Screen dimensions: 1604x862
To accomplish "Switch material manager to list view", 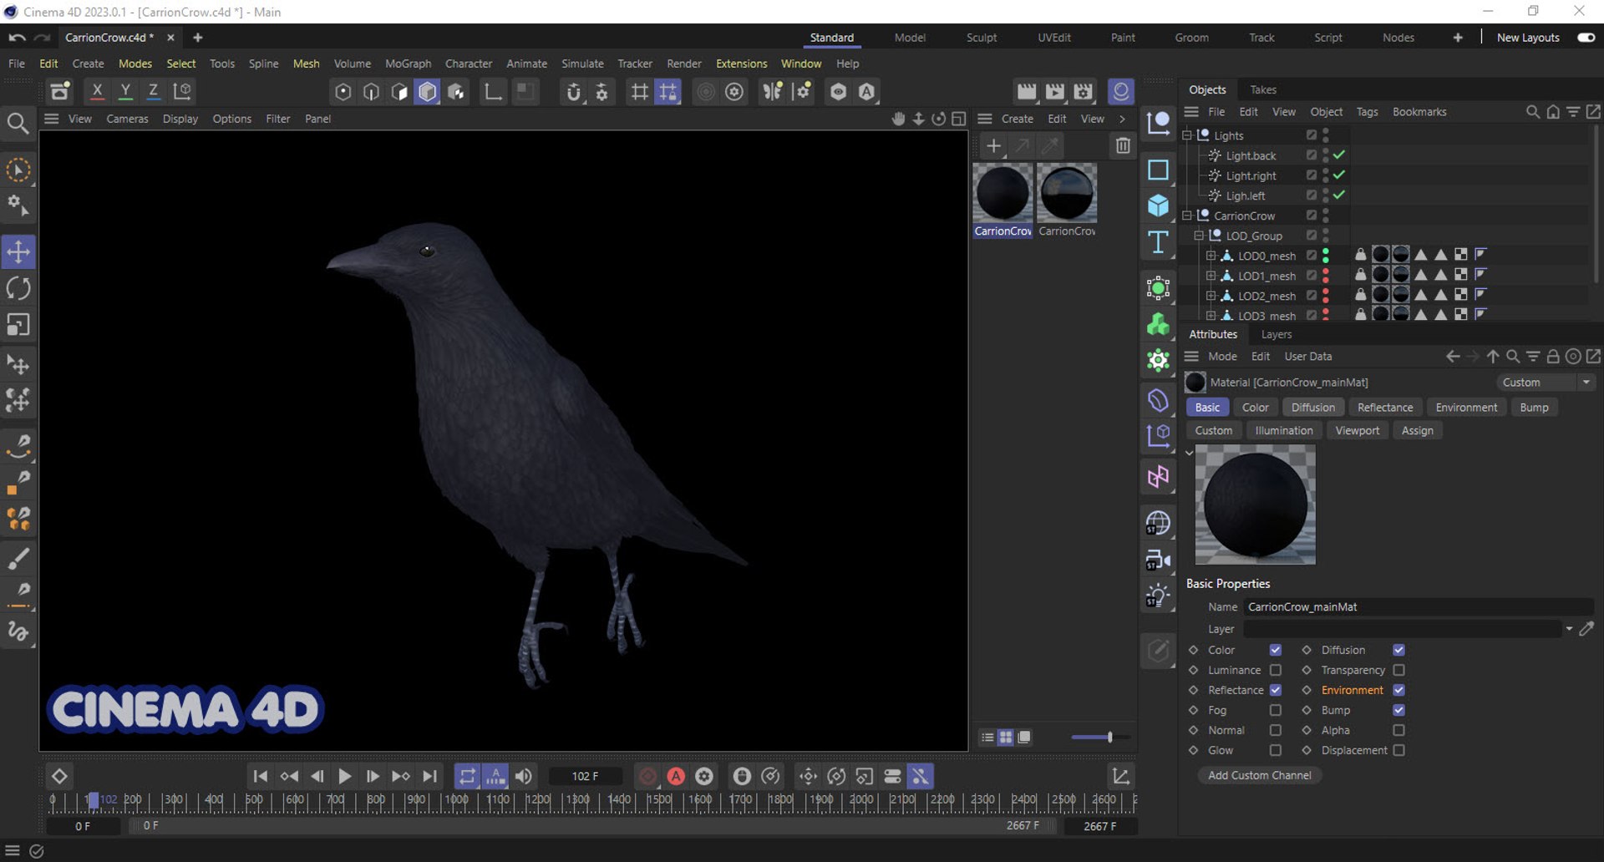I will [x=987, y=738].
